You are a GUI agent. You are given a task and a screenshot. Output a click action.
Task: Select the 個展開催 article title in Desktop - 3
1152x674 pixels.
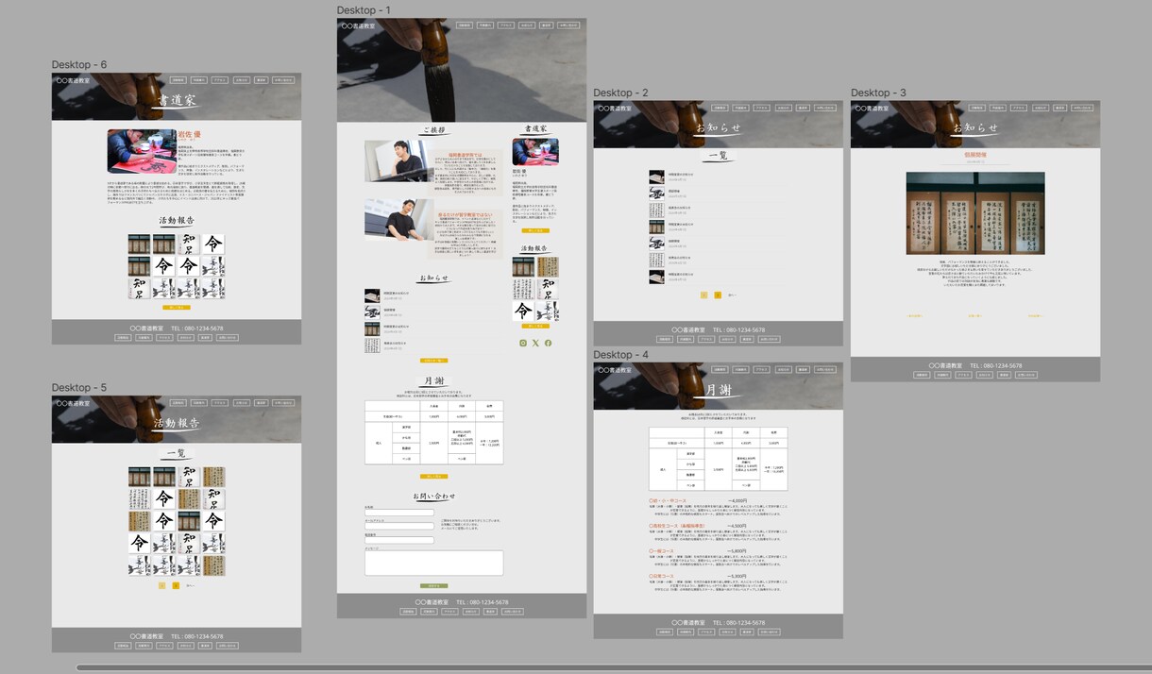coord(975,153)
